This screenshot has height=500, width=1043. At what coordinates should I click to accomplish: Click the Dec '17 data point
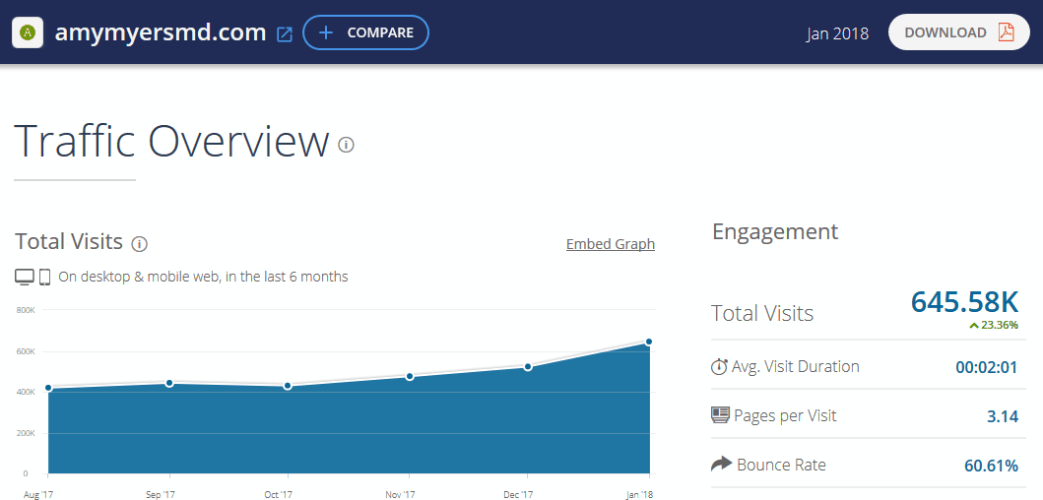click(528, 367)
